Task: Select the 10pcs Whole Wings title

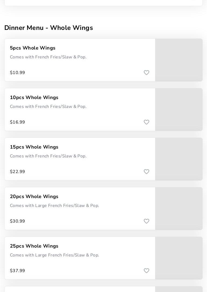Action: point(34,97)
